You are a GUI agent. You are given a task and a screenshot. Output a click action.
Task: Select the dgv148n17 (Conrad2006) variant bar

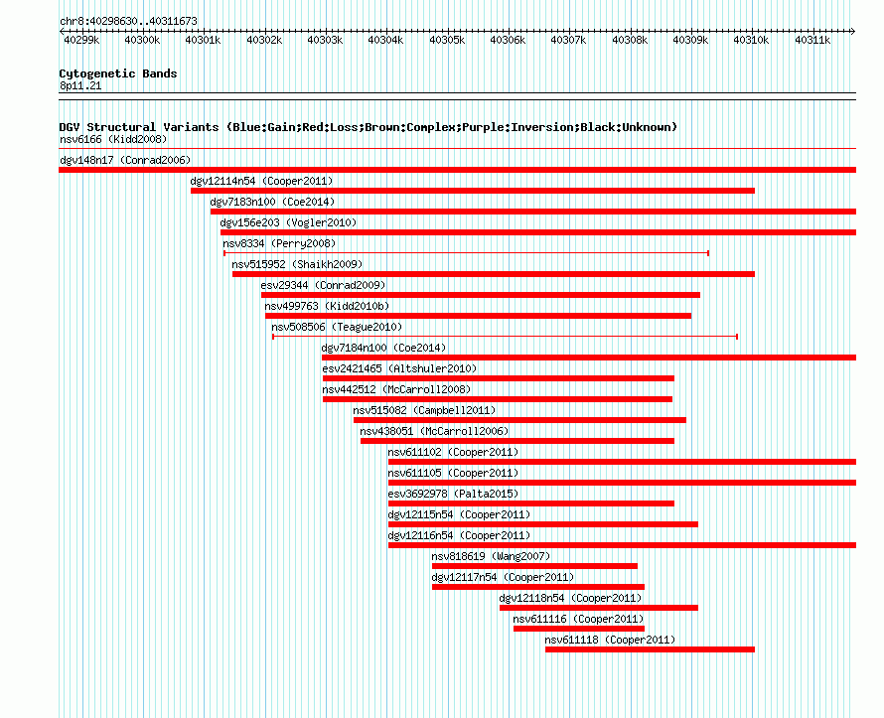457,170
